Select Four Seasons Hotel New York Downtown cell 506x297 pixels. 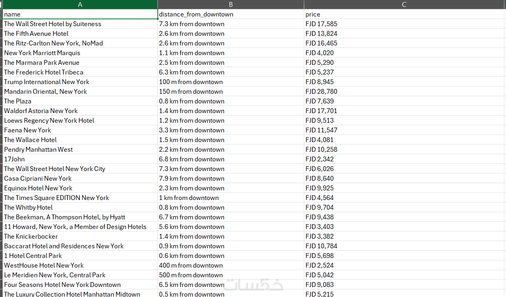(80, 285)
